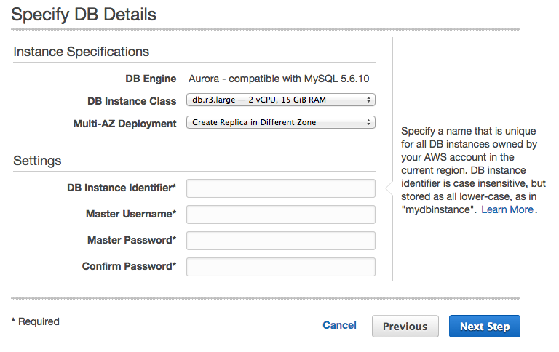
Task: Click the Aurora MySQL 5.6.10 engine text
Action: point(280,79)
